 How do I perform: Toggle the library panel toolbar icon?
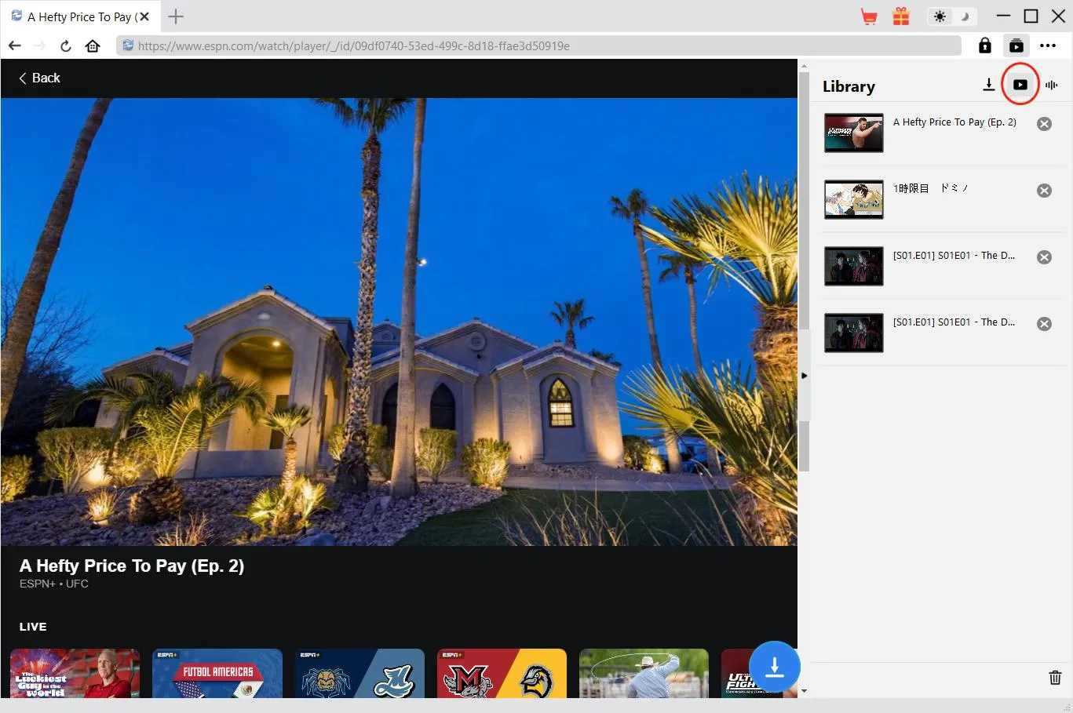tap(1016, 45)
